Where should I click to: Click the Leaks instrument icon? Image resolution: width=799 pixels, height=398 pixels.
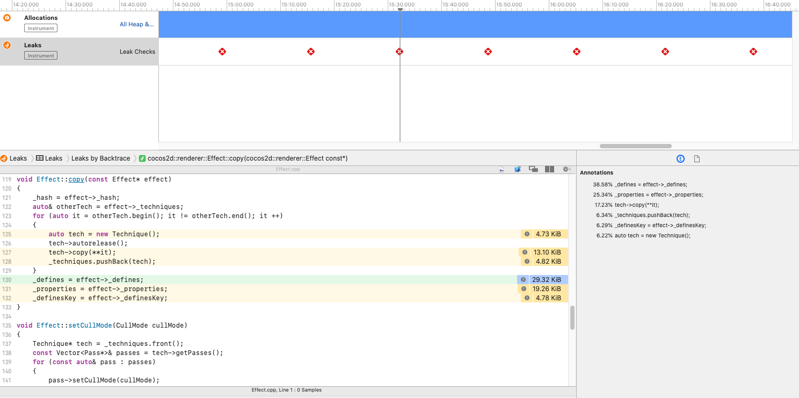tap(7, 45)
